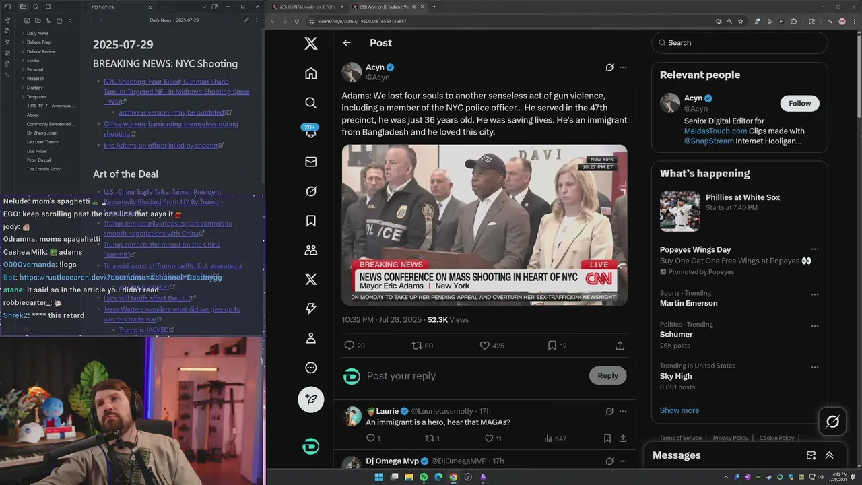Click Windows Start button on taskbar

[x=378, y=478]
